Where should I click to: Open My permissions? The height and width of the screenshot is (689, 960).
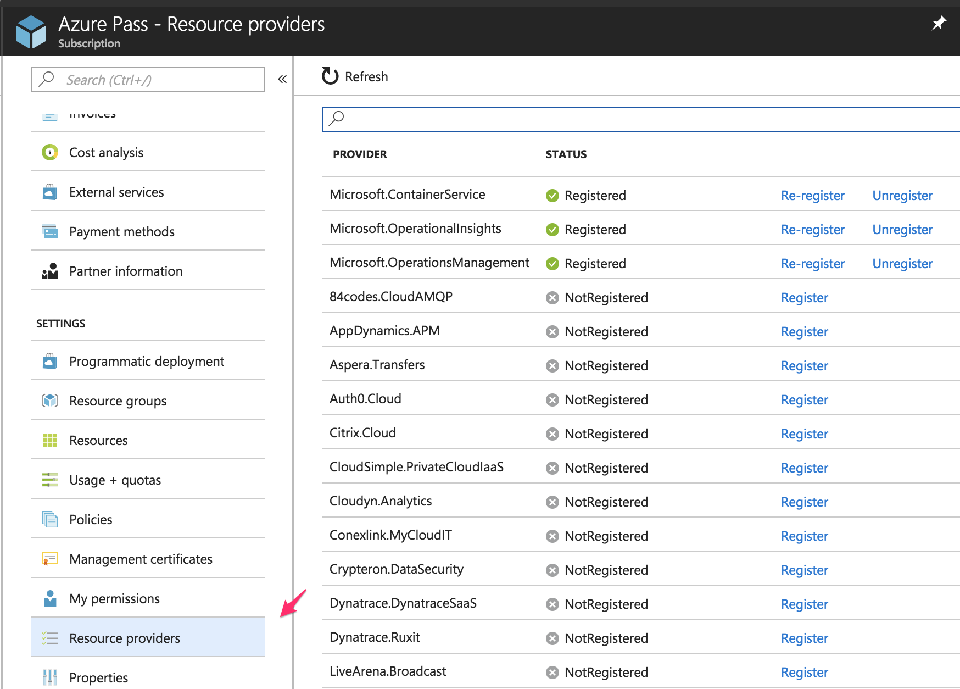[x=148, y=598]
